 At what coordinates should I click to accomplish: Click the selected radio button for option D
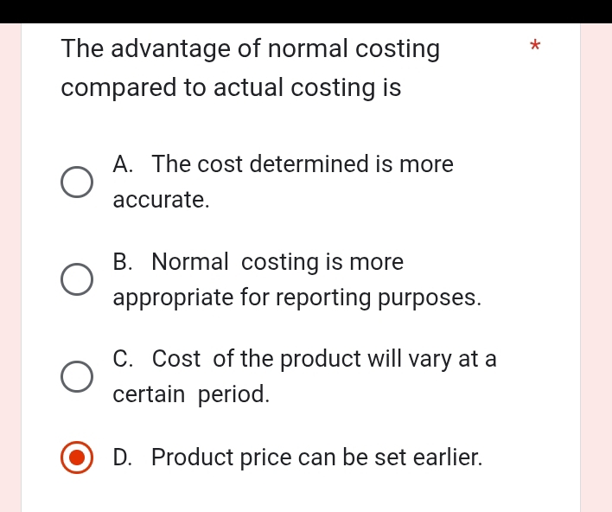tap(77, 458)
